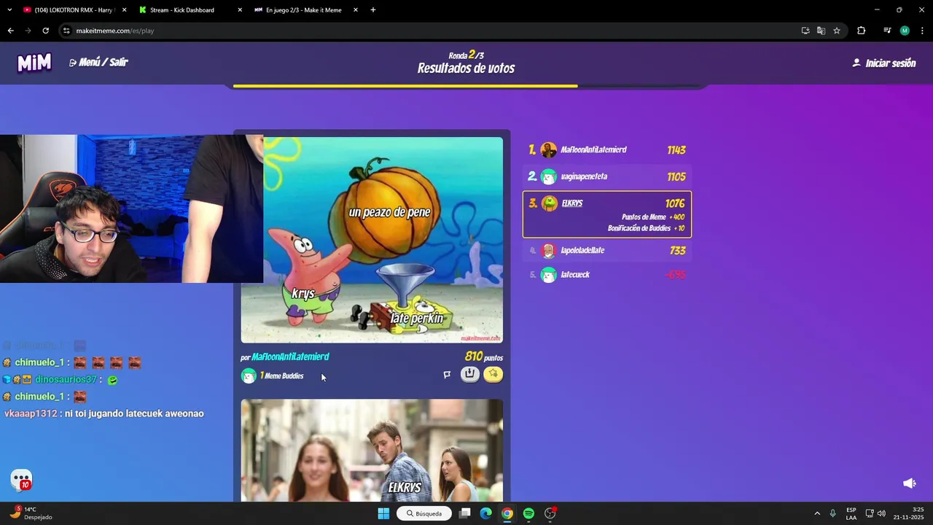Click '1 Meme Buddies' label
The height and width of the screenshot is (525, 933).
pyautogui.click(x=281, y=376)
